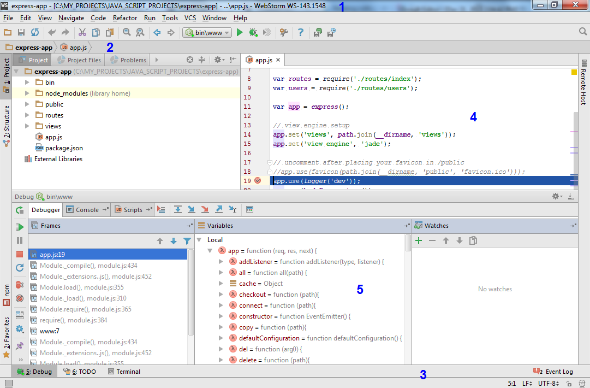Click the Cut scissors icon

(82, 33)
